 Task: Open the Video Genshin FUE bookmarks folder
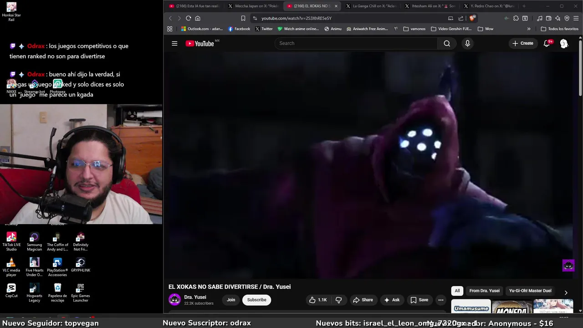click(451, 29)
